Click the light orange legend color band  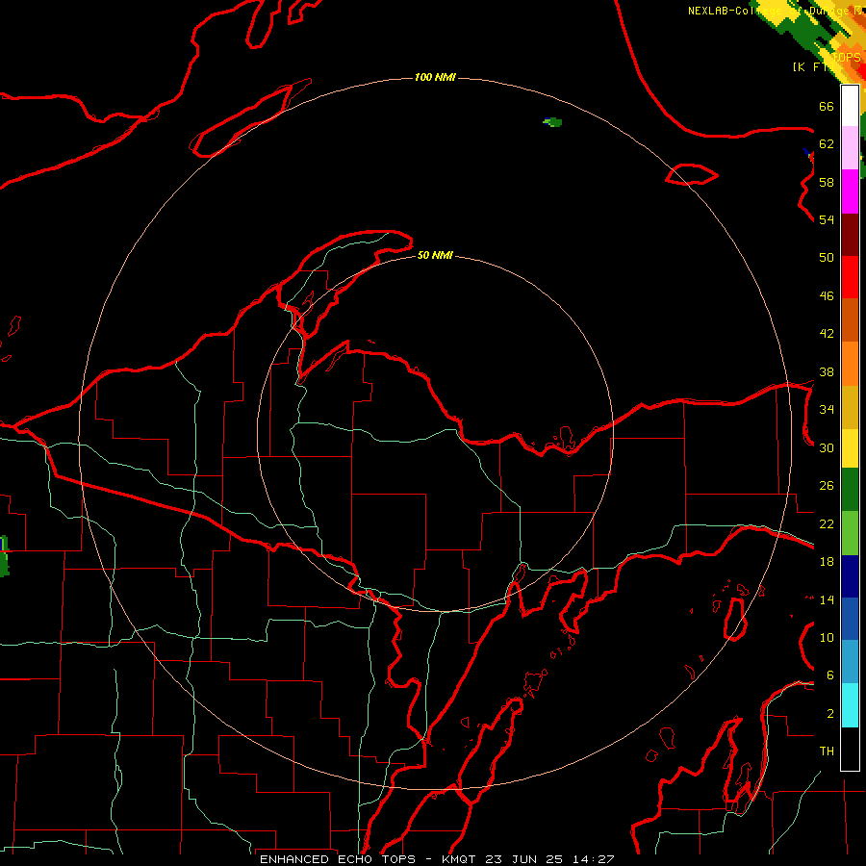(x=850, y=364)
